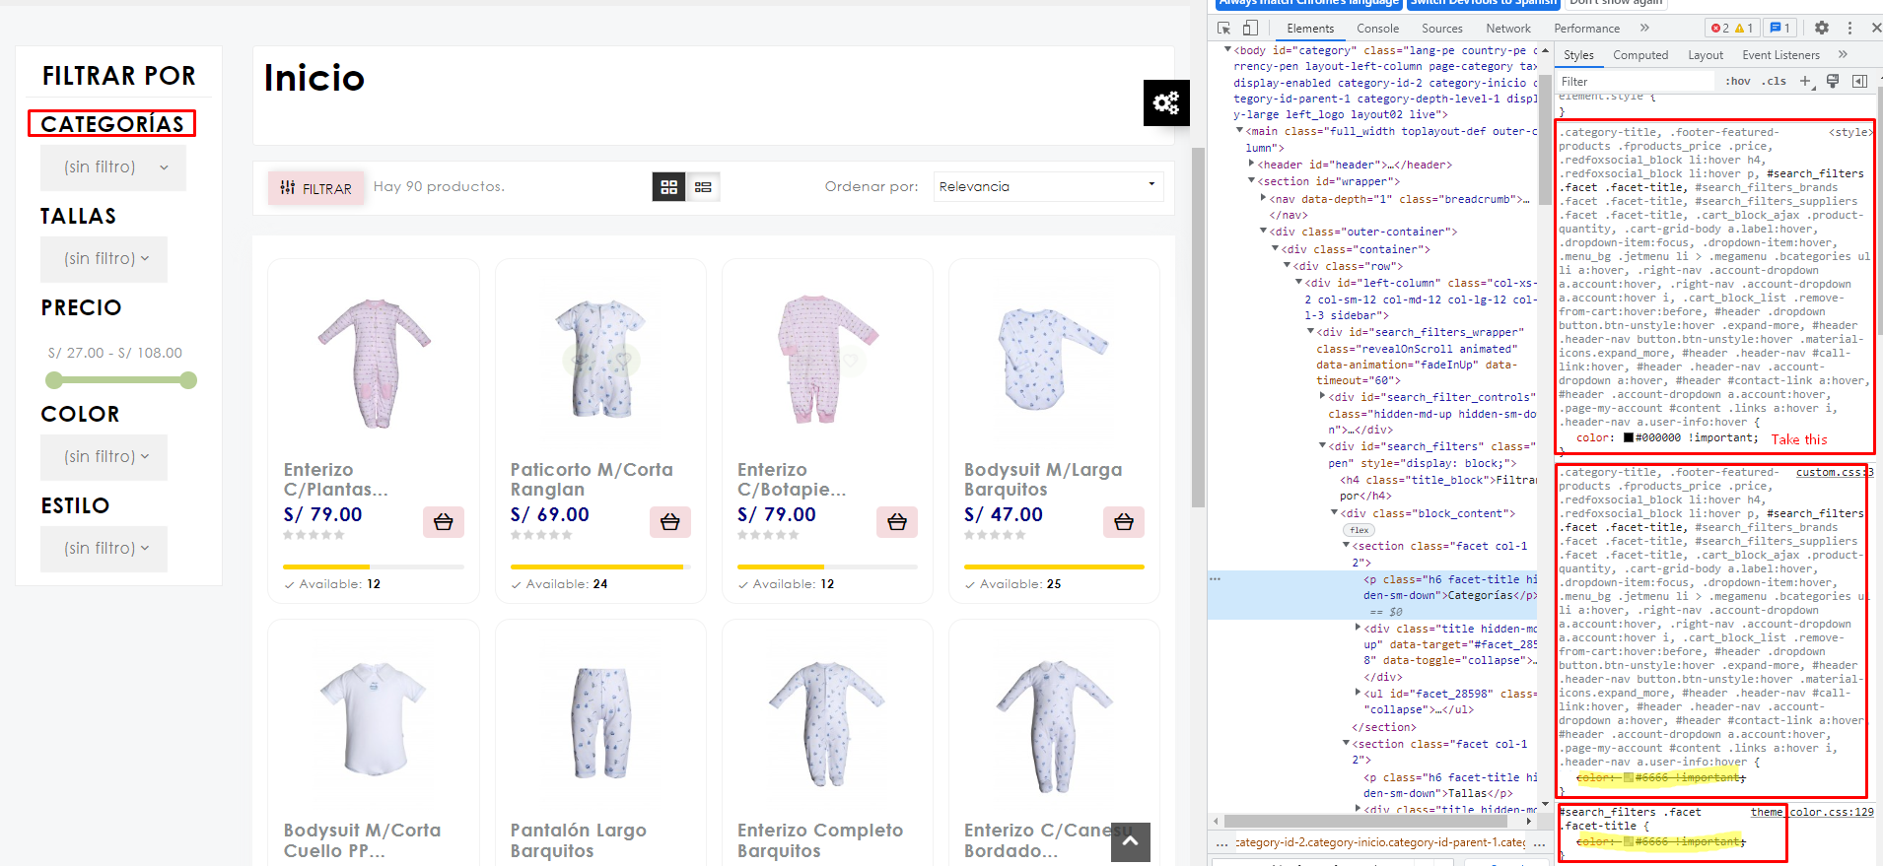Add the Enterizo C/Plantas item to cart
The width and height of the screenshot is (1883, 866).
(444, 522)
